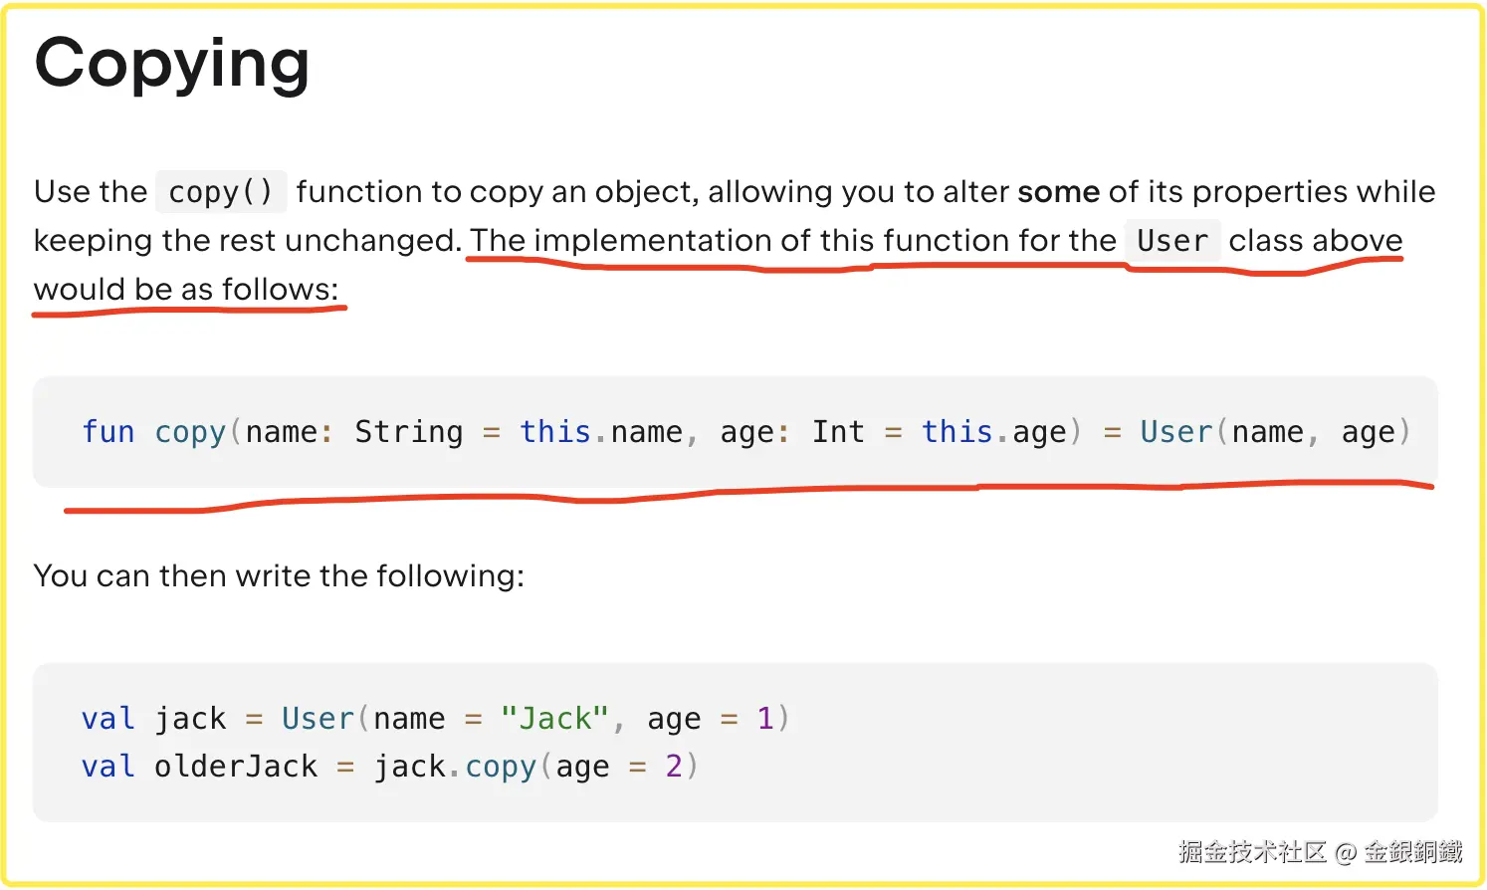Click the number 1 in age = 1
1487x890 pixels.
coord(765,719)
